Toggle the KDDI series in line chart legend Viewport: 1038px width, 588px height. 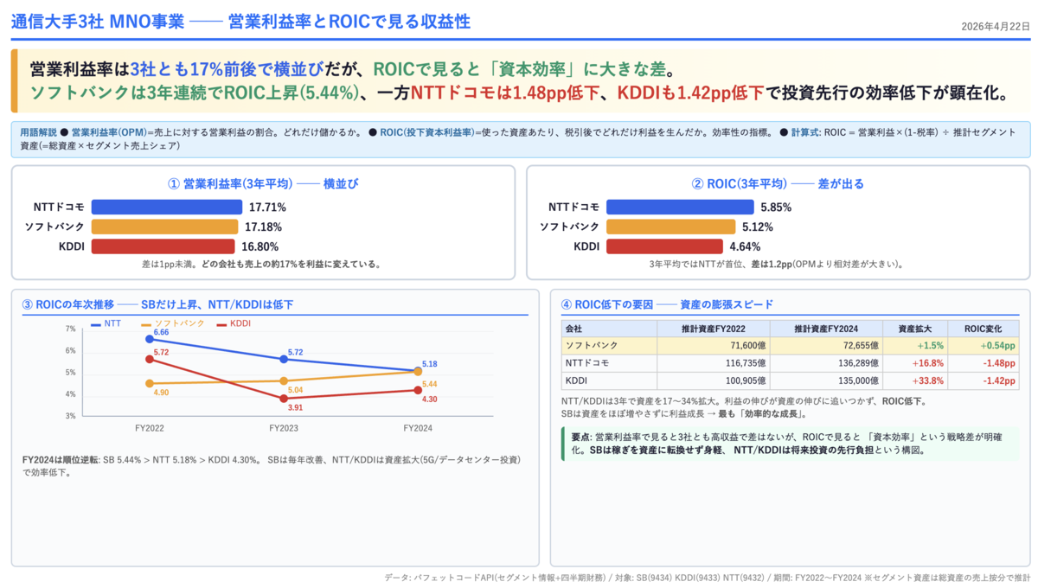pyautogui.click(x=234, y=323)
